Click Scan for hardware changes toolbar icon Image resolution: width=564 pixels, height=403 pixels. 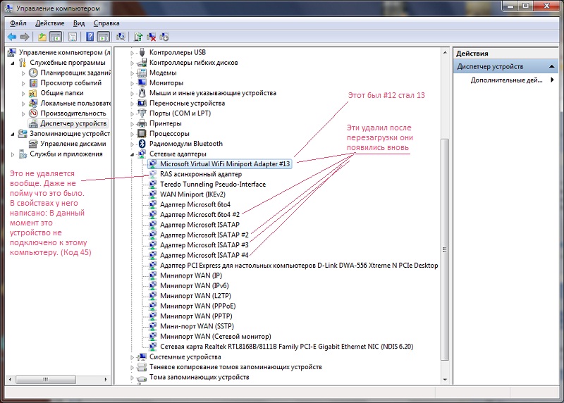[121, 37]
